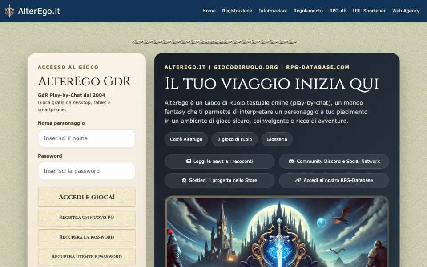Screen dimensions: 427x267
Task: Click the newspaper icon beside news link
Action: [189, 161]
